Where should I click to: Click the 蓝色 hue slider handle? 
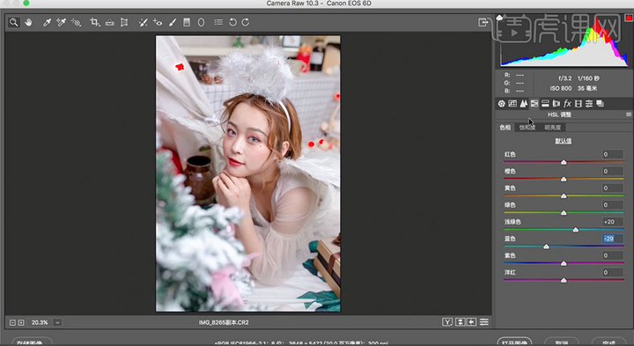(546, 247)
